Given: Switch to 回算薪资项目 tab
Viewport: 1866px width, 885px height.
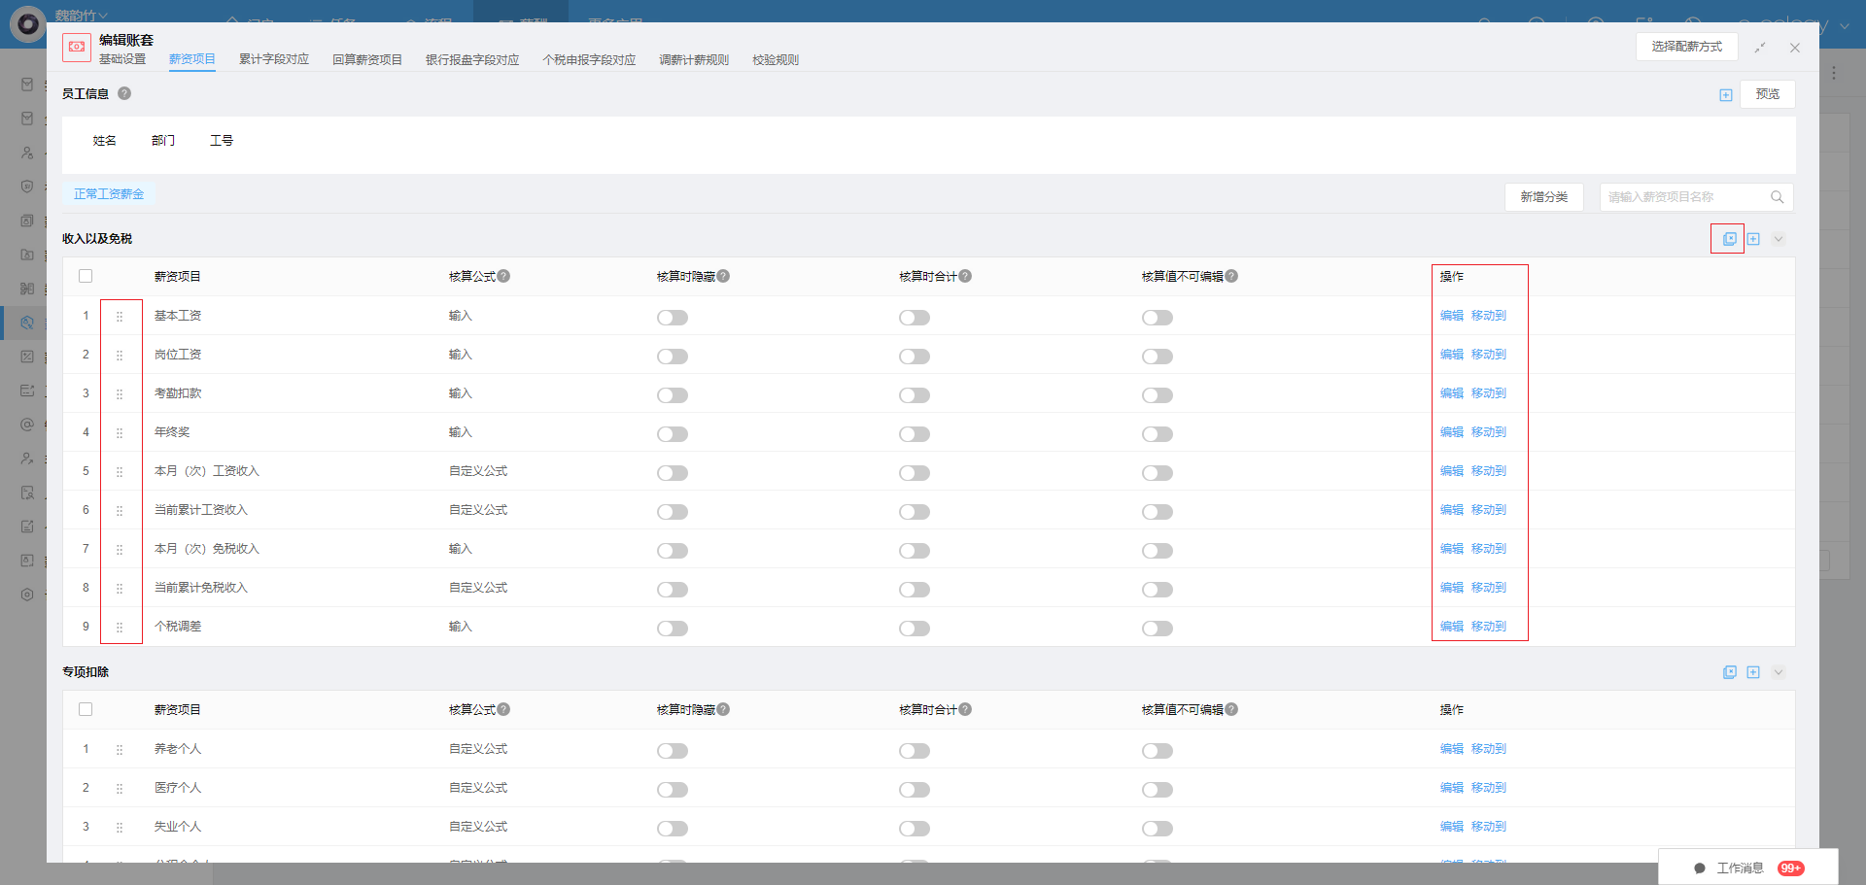Looking at the screenshot, I should (367, 59).
